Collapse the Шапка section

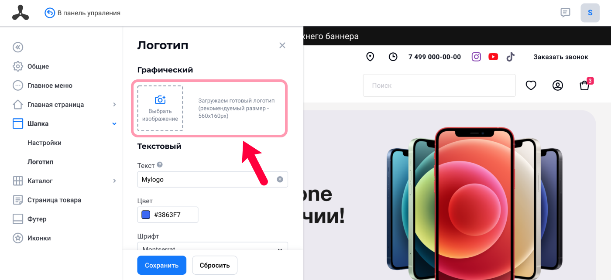[114, 124]
